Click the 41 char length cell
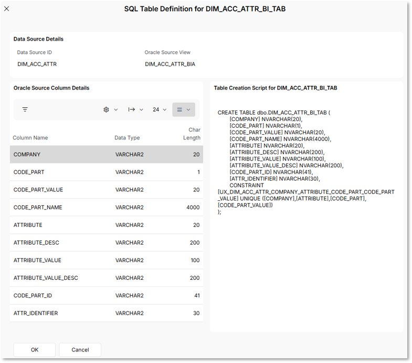The width and height of the screenshot is (412, 363). click(x=197, y=296)
